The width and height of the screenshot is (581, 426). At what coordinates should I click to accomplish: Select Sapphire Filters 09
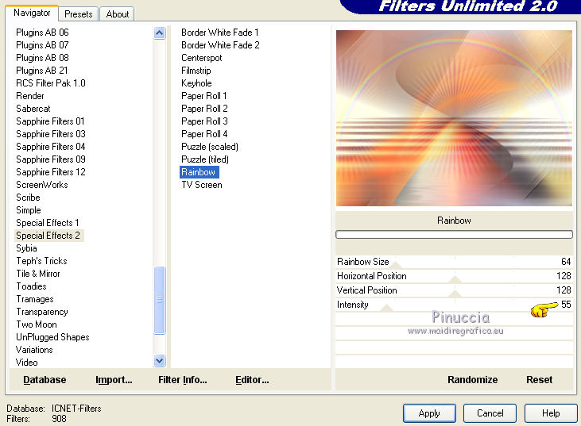[x=51, y=159]
